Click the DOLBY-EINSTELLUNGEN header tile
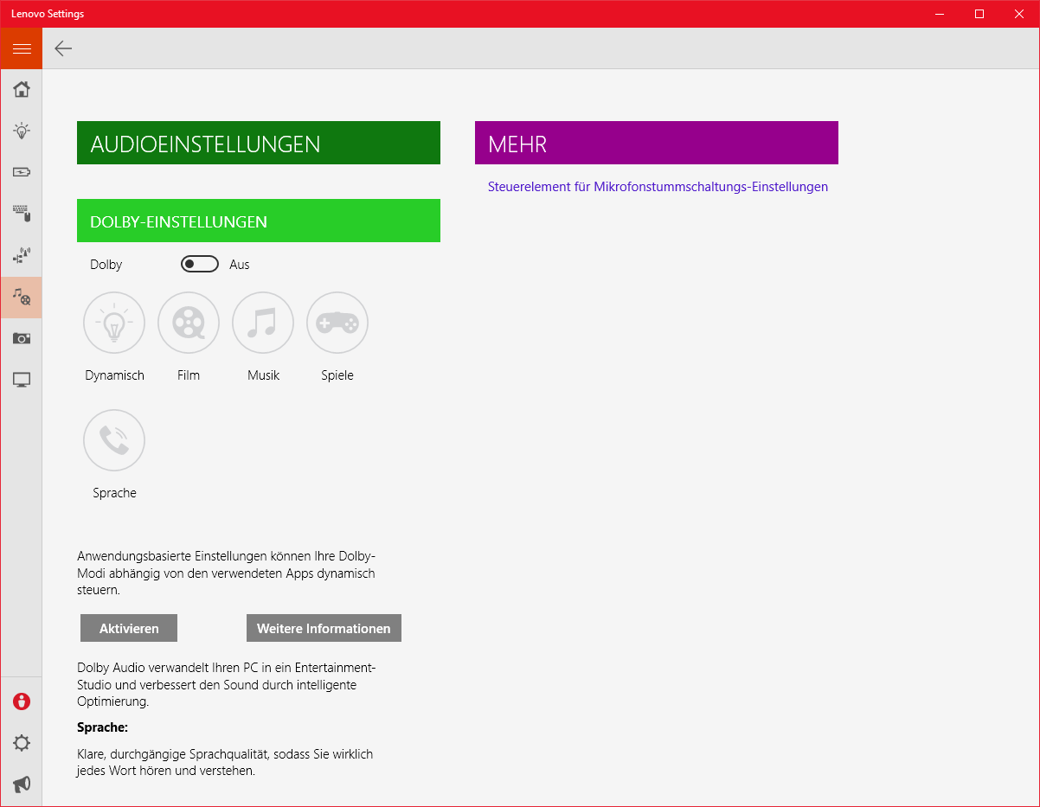Viewport: 1040px width, 807px height. click(x=259, y=221)
